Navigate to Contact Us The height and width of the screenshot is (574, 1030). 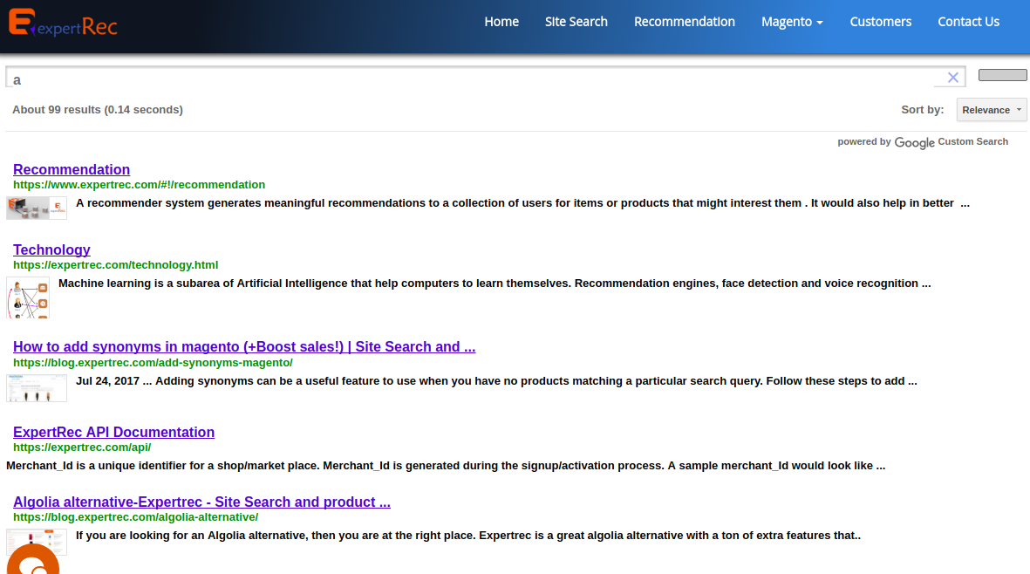click(968, 22)
